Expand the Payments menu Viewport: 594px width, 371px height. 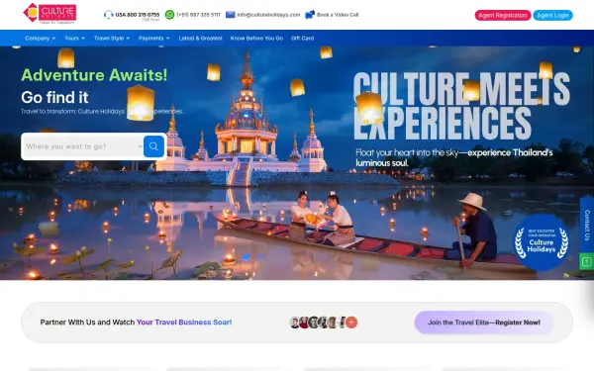pyautogui.click(x=154, y=39)
